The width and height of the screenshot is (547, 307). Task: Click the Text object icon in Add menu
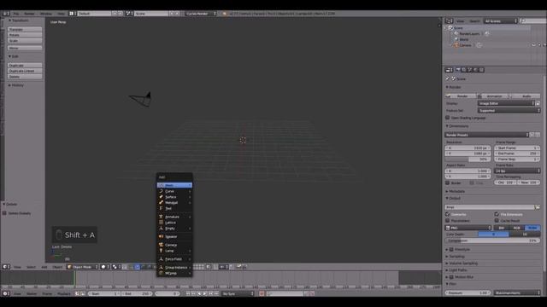tap(161, 208)
